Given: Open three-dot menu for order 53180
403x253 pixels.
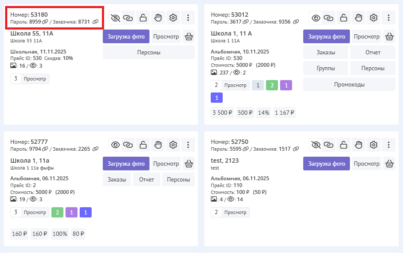Looking at the screenshot, I should (188, 18).
